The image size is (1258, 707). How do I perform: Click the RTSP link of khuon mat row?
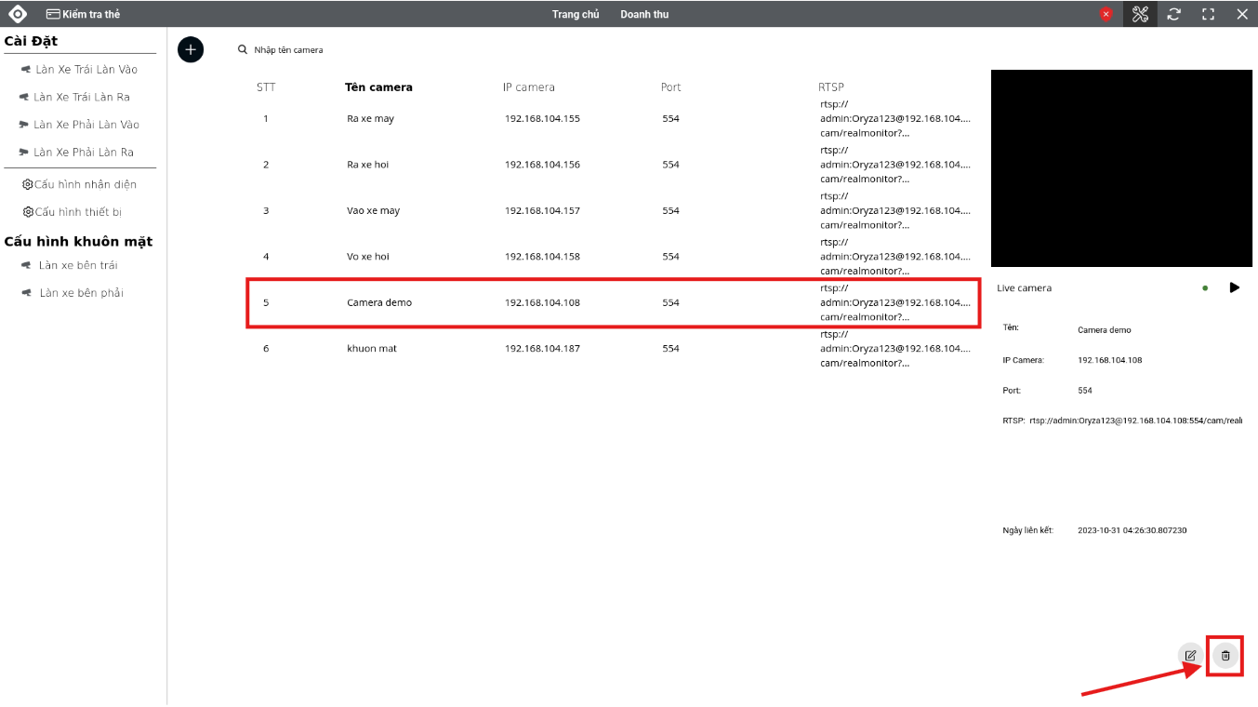[x=894, y=348]
